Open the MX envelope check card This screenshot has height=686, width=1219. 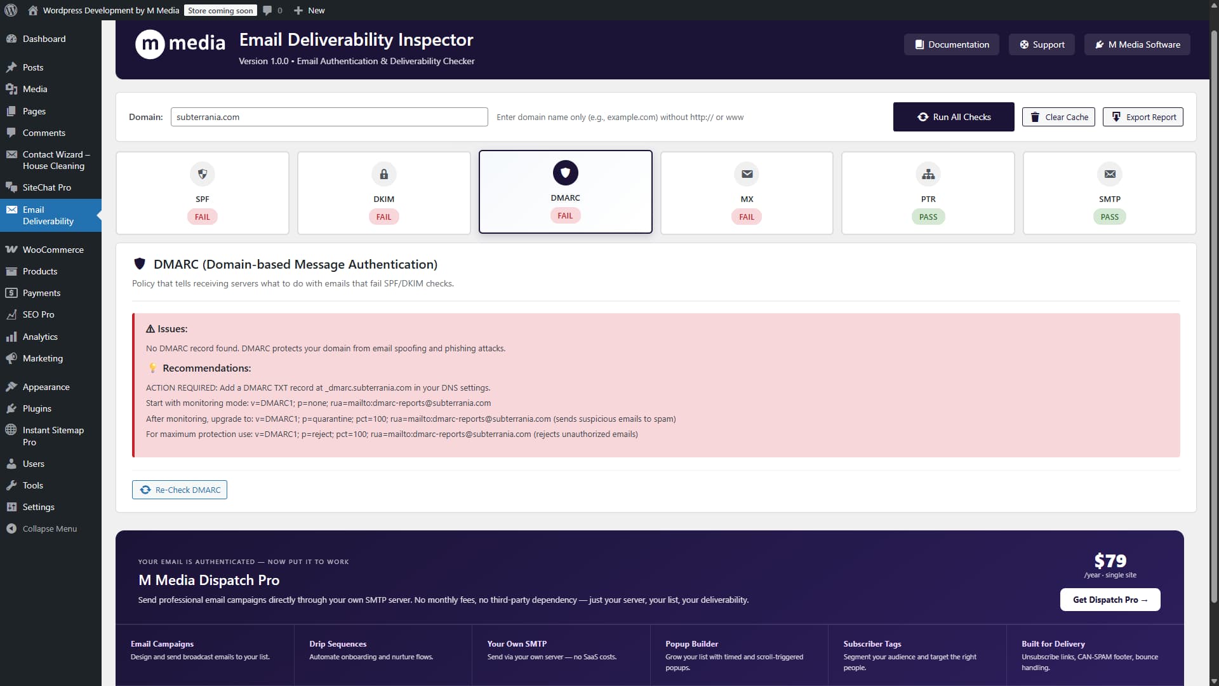tap(747, 192)
